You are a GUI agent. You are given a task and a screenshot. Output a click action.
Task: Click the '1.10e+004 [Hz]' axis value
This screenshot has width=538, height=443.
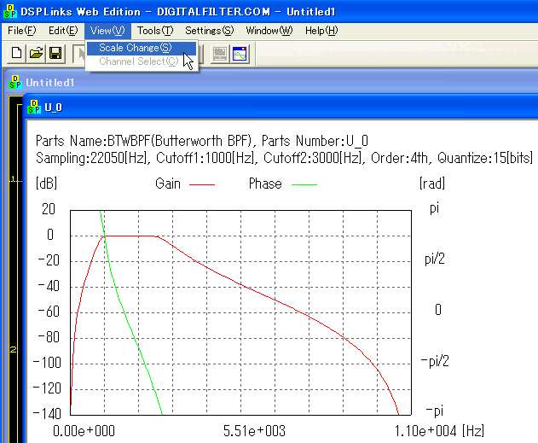point(439,431)
